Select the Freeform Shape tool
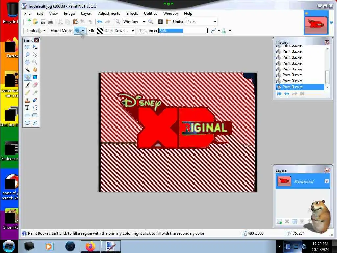The image size is (337, 253). click(x=35, y=123)
